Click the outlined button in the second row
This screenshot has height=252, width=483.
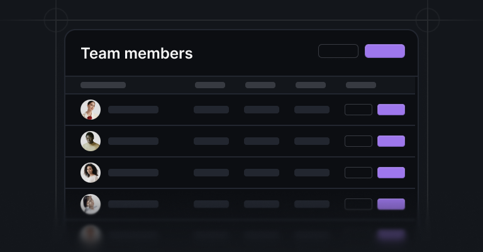click(358, 141)
